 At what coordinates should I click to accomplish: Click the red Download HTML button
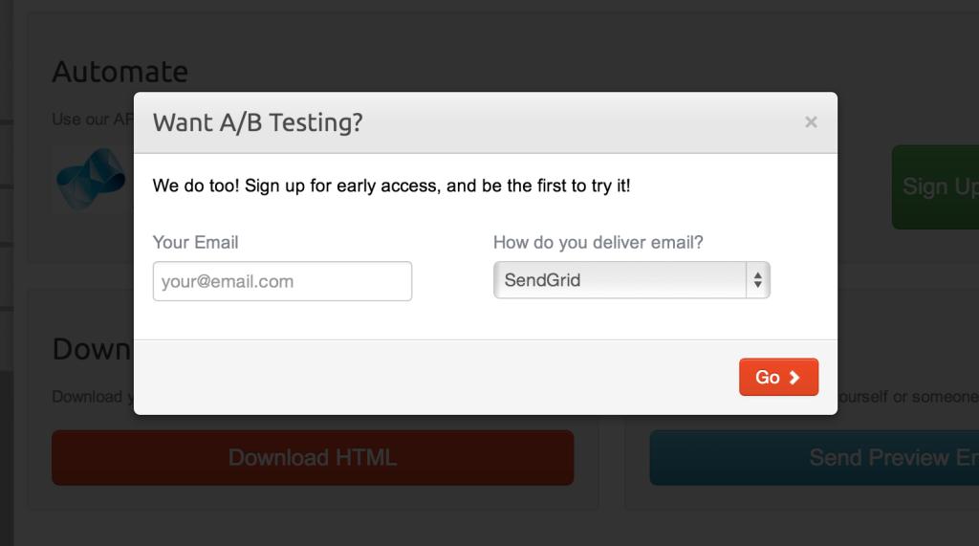(312, 458)
